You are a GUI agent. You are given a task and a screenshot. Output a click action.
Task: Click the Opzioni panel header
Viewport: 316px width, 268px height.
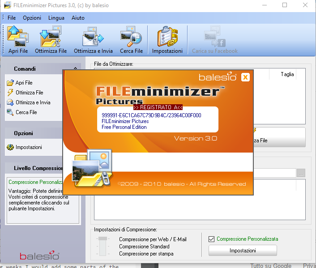pyautogui.click(x=34, y=133)
